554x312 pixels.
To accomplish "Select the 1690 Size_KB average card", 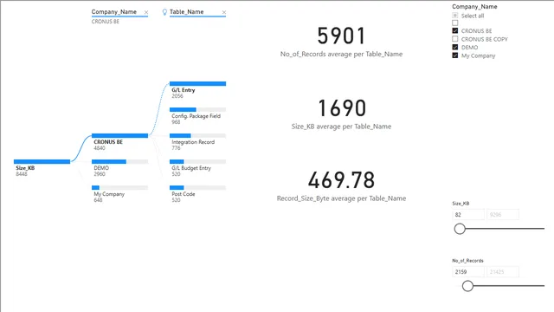I will click(x=341, y=114).
